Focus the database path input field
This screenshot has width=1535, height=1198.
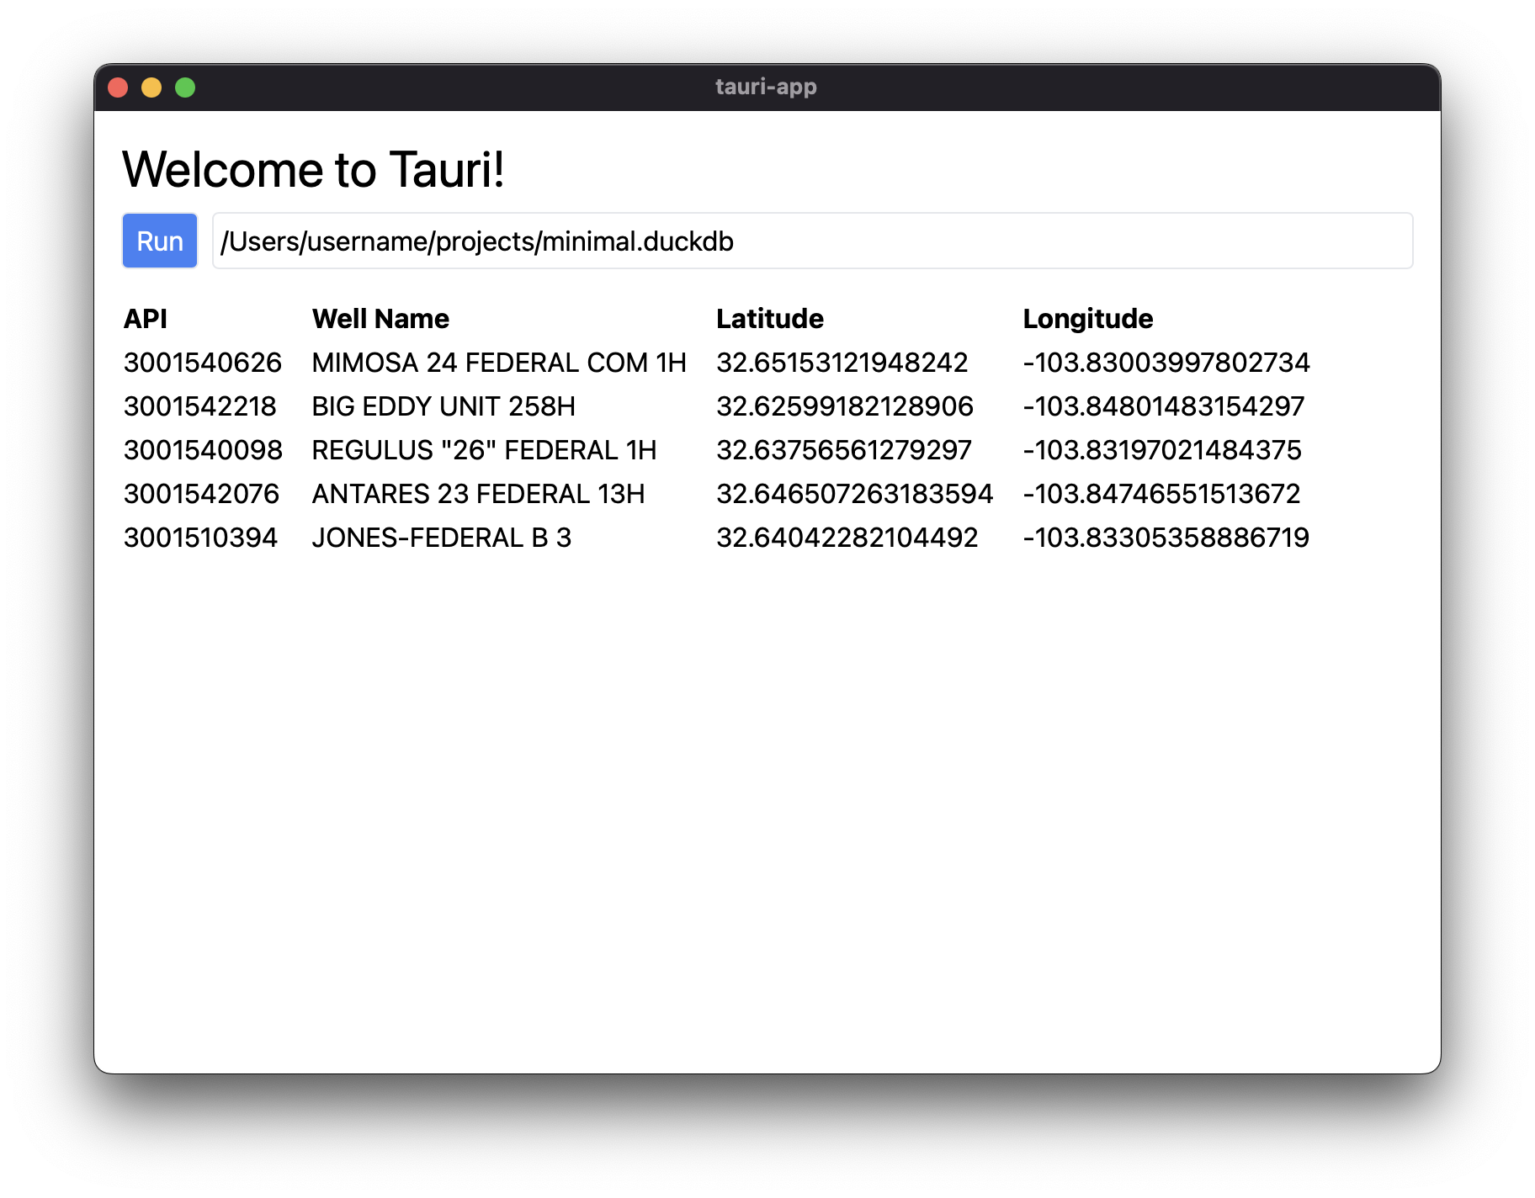point(812,241)
